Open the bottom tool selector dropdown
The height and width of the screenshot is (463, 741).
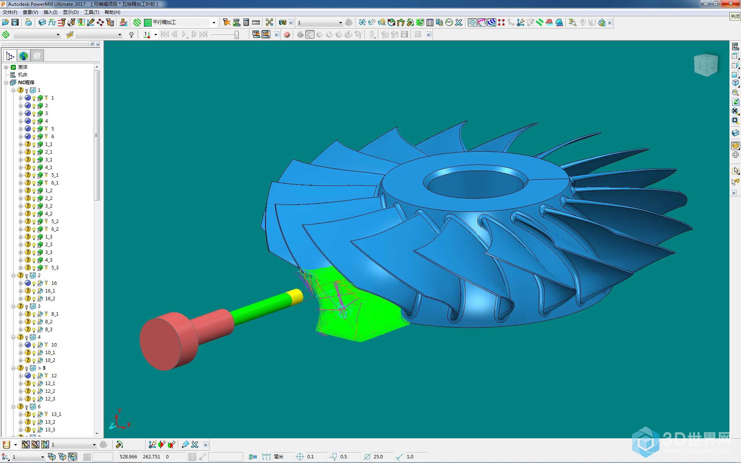pos(94,445)
